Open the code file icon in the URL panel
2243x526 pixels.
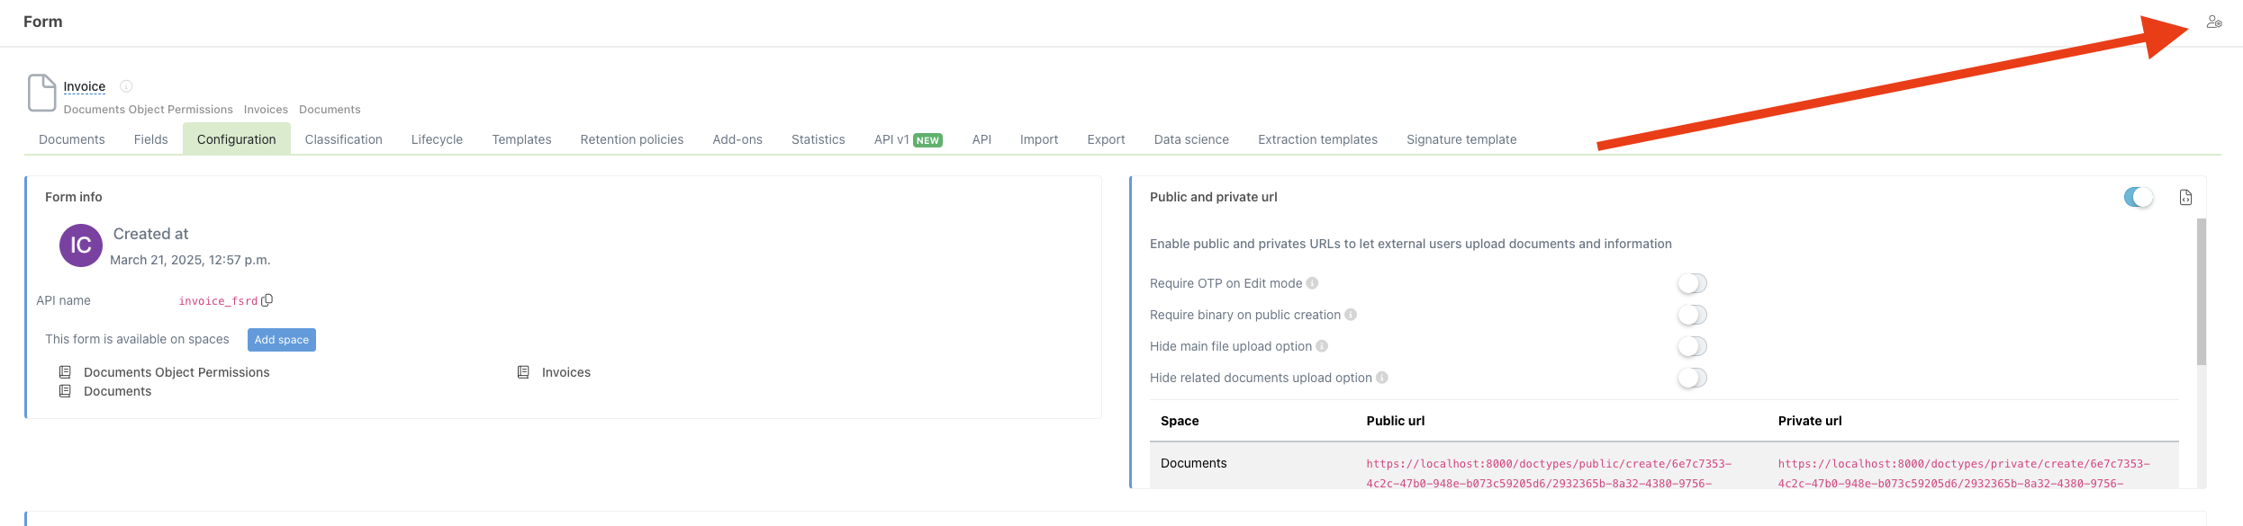(2185, 198)
